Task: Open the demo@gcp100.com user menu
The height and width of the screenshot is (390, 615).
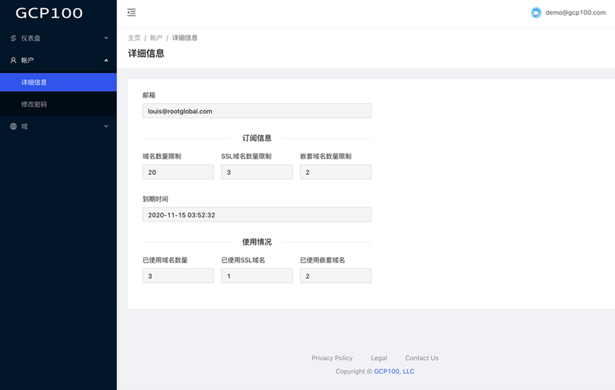Action: tap(575, 12)
